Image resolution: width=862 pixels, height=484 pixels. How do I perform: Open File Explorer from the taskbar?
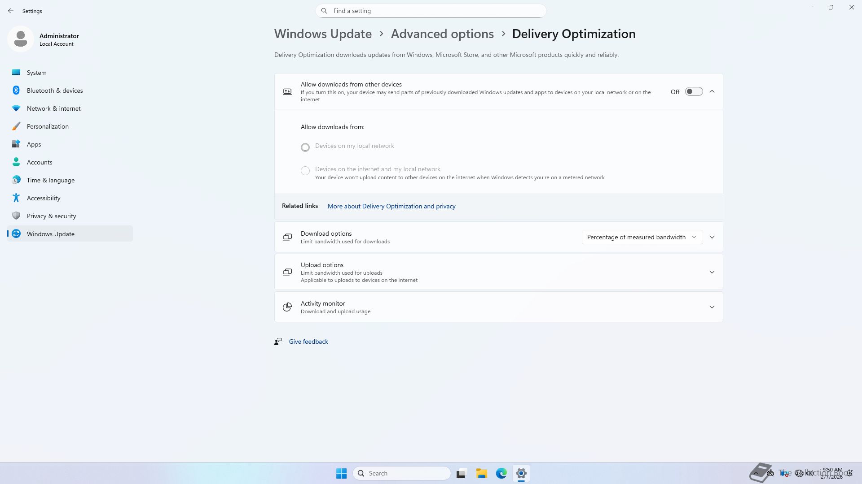point(481,473)
